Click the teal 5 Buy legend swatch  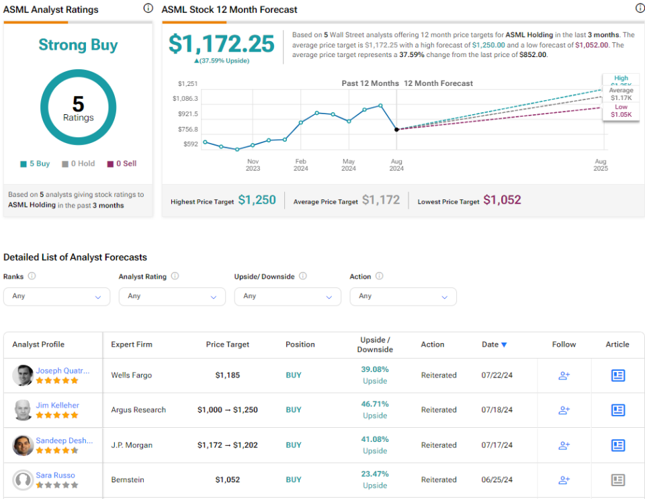coord(24,164)
